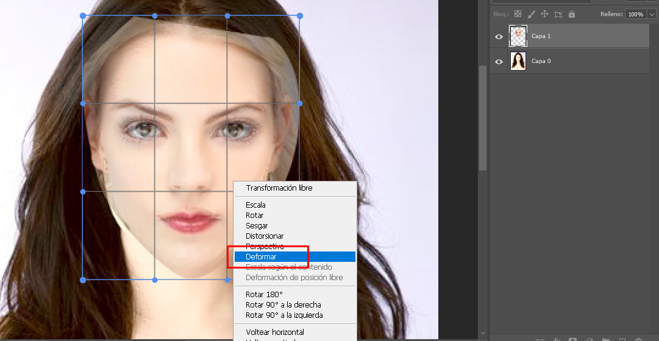Hide the Capa 1 layer
659x341 pixels.
499,37
